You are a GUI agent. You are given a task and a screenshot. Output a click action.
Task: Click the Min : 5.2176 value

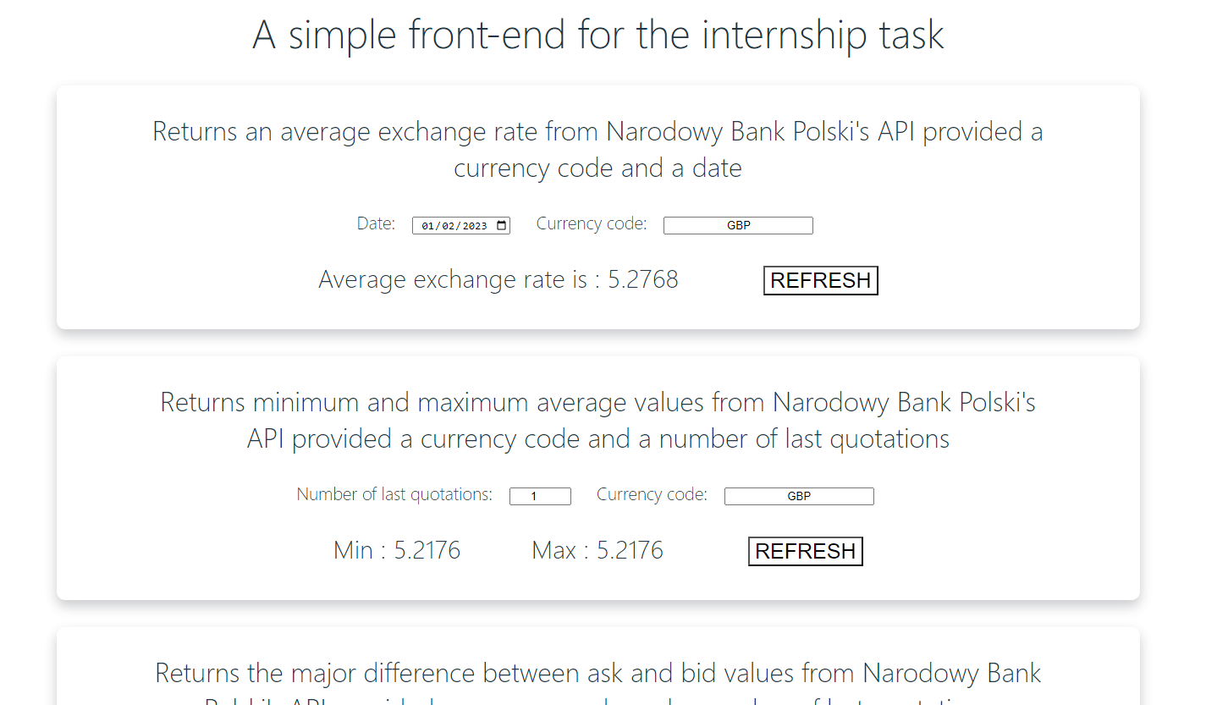pyautogui.click(x=397, y=550)
